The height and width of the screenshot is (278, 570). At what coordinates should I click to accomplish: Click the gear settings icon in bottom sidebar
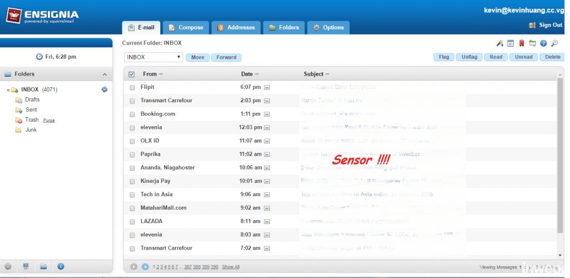(x=8, y=266)
